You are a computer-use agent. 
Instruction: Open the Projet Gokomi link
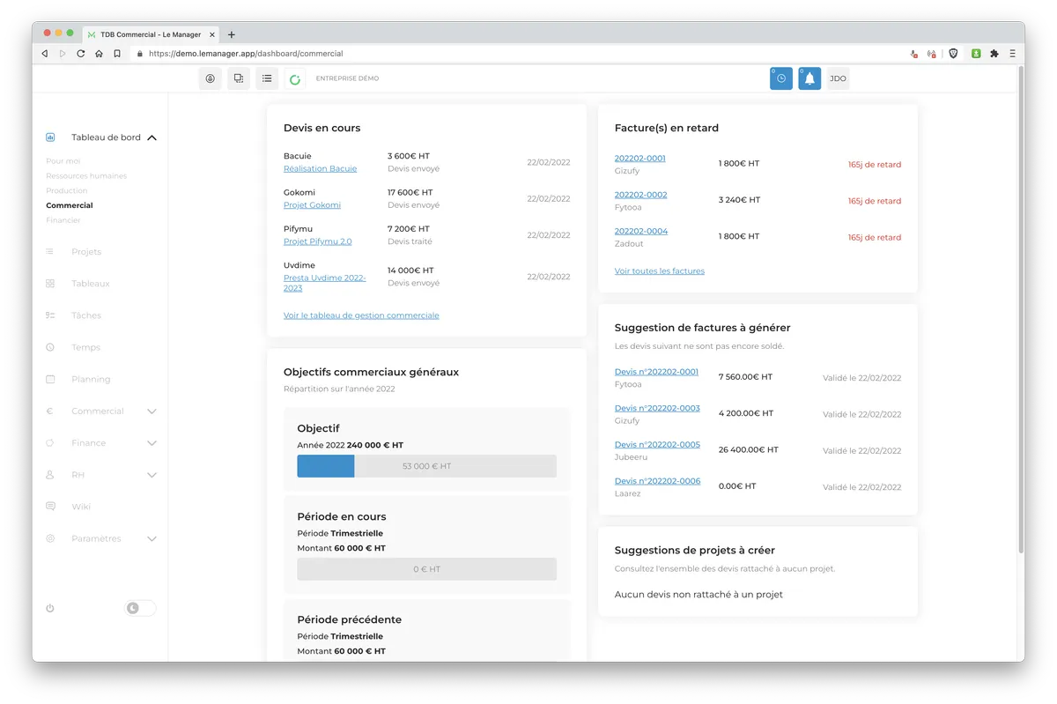(x=312, y=205)
